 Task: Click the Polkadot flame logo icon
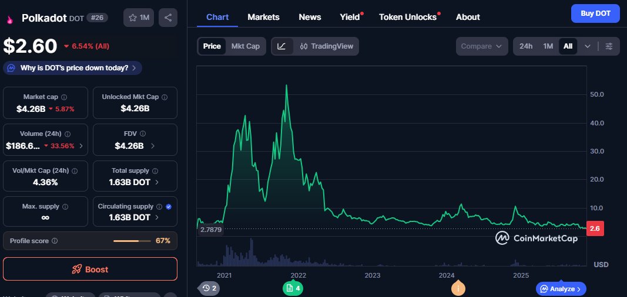9,19
